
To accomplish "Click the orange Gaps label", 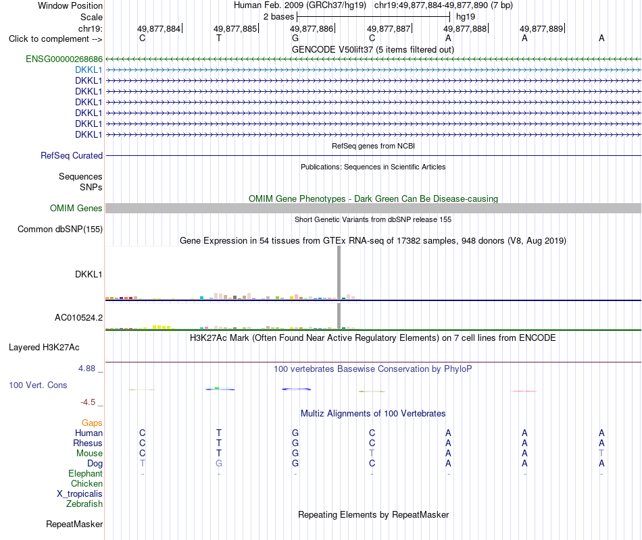I will pos(92,423).
